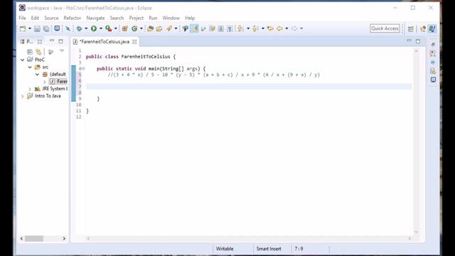Collapse the default package node
Screen dimensions: 455x256
point(37,74)
